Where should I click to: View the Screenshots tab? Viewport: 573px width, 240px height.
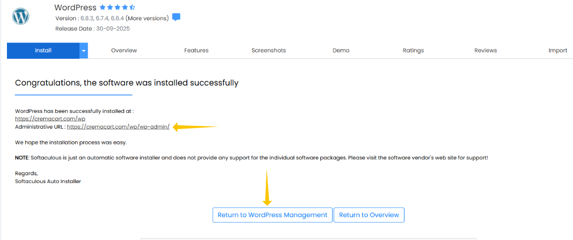[269, 50]
